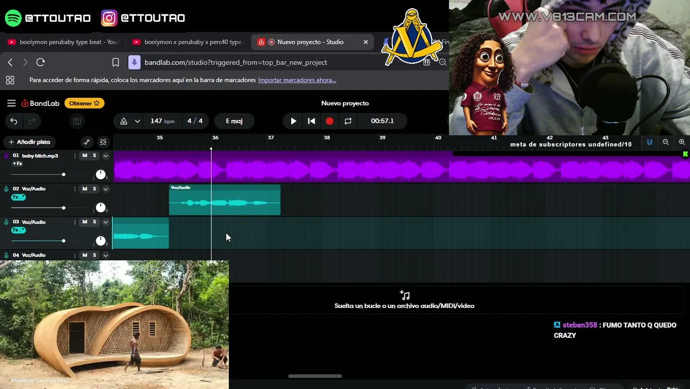Open track 02 Fx effects chip

click(18, 197)
